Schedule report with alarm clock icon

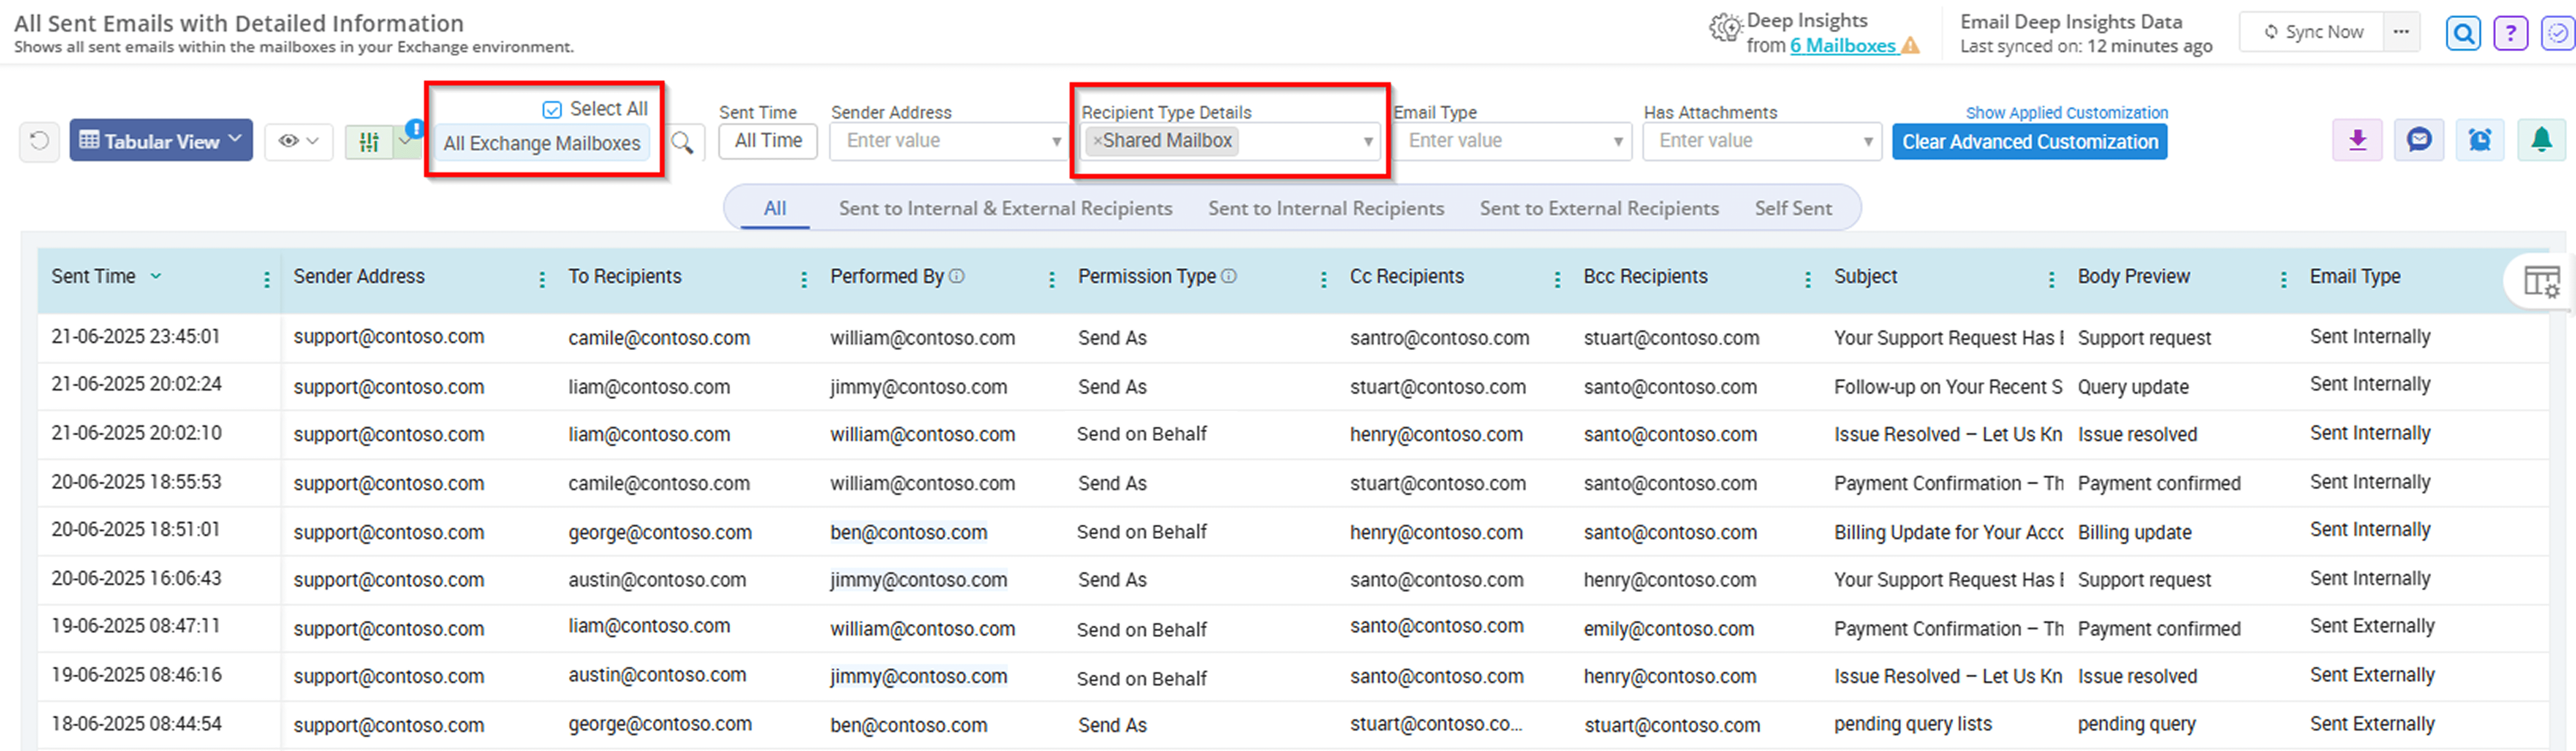pos(2480,140)
